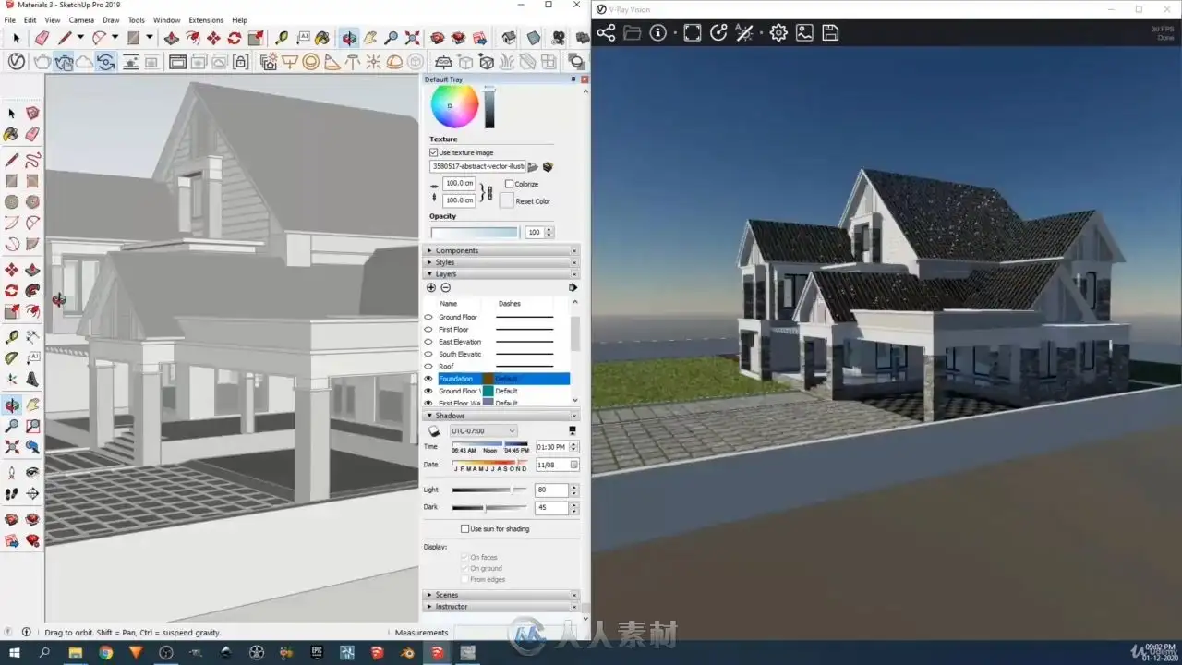
Task: Click the add layer plus icon
Action: (431, 287)
